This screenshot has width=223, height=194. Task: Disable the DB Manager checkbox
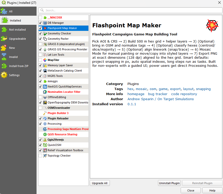click(x=40, y=23)
